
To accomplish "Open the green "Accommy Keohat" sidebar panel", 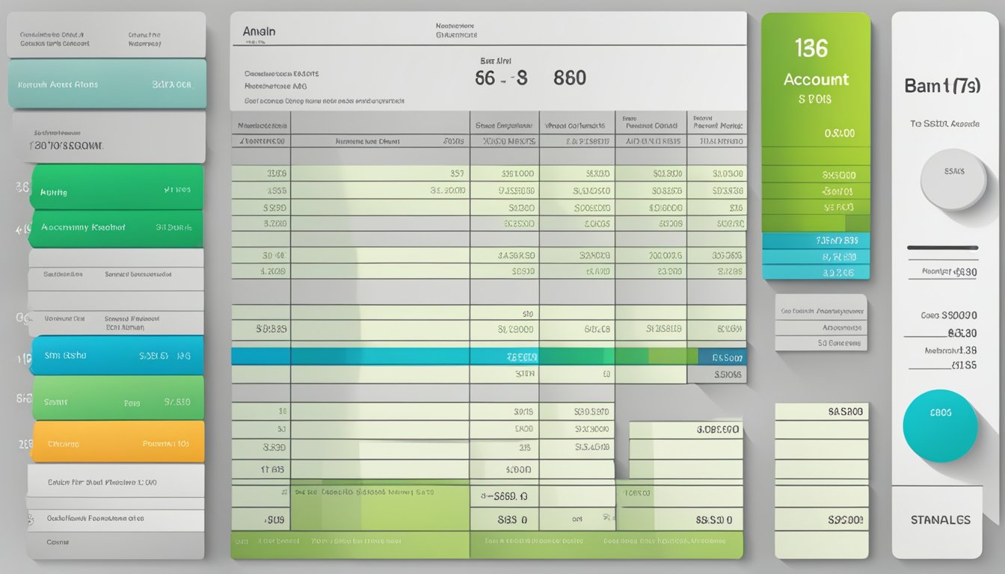I will pos(116,228).
